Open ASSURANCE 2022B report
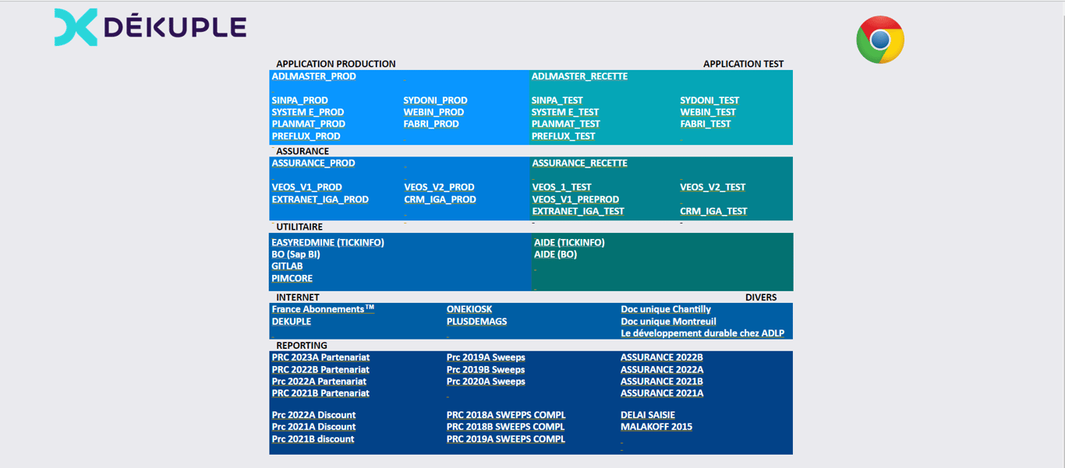Viewport: 1065px width, 468px height. (x=662, y=357)
